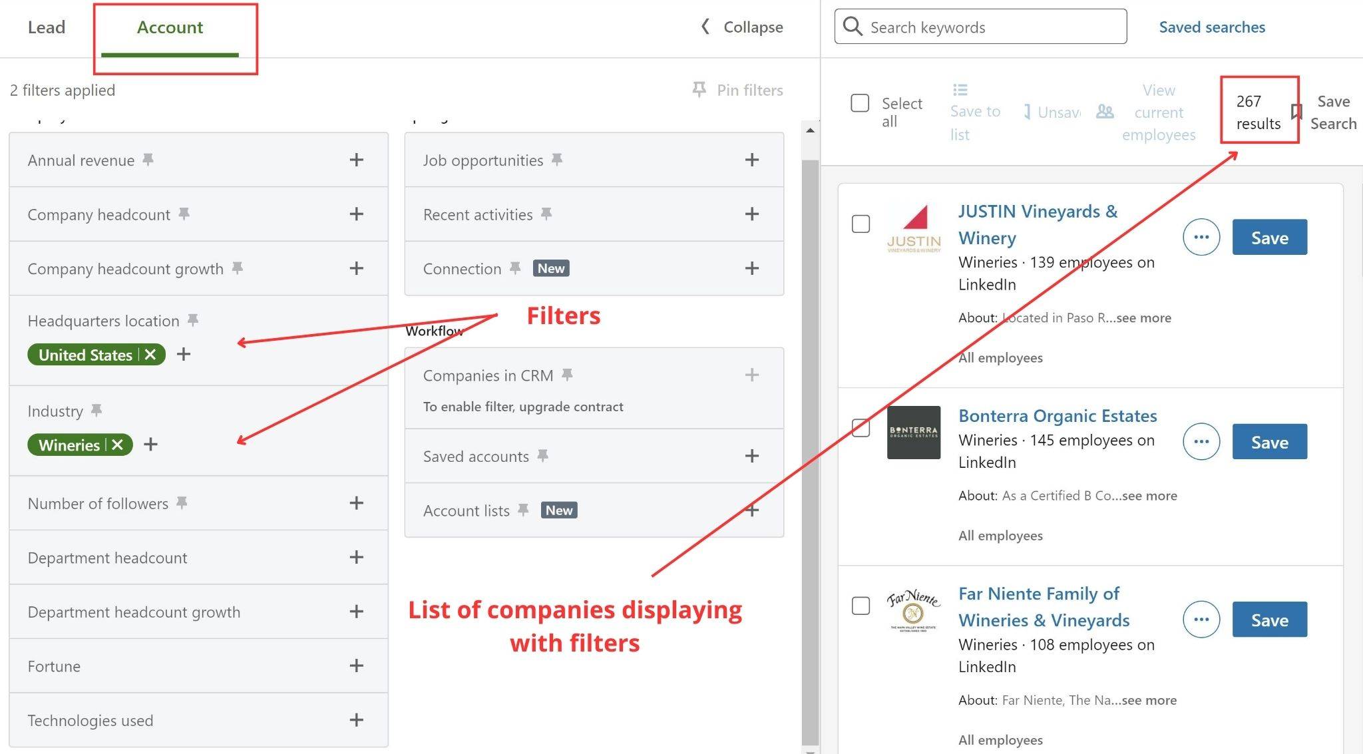This screenshot has width=1363, height=754.
Task: Check the Select all checkbox
Action: (860, 103)
